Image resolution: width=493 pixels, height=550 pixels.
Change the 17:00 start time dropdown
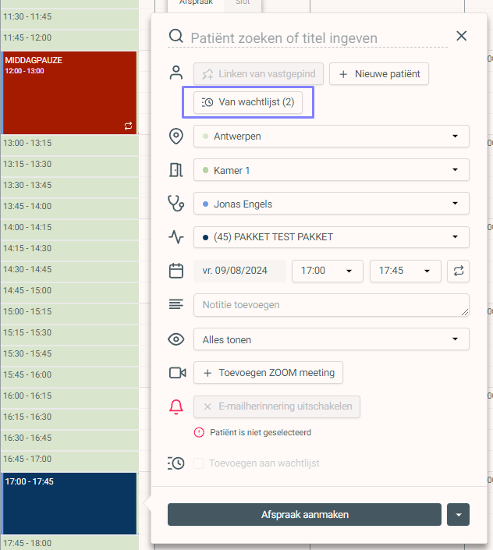pos(327,271)
